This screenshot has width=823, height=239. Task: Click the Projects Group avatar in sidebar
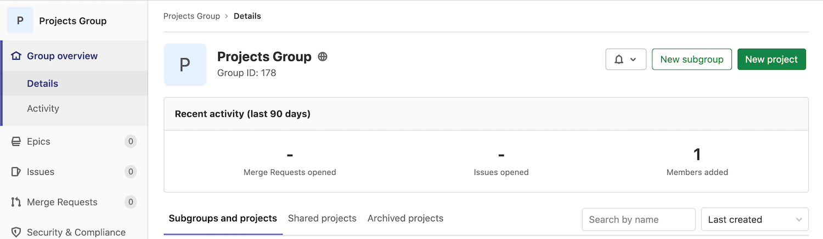(20, 21)
